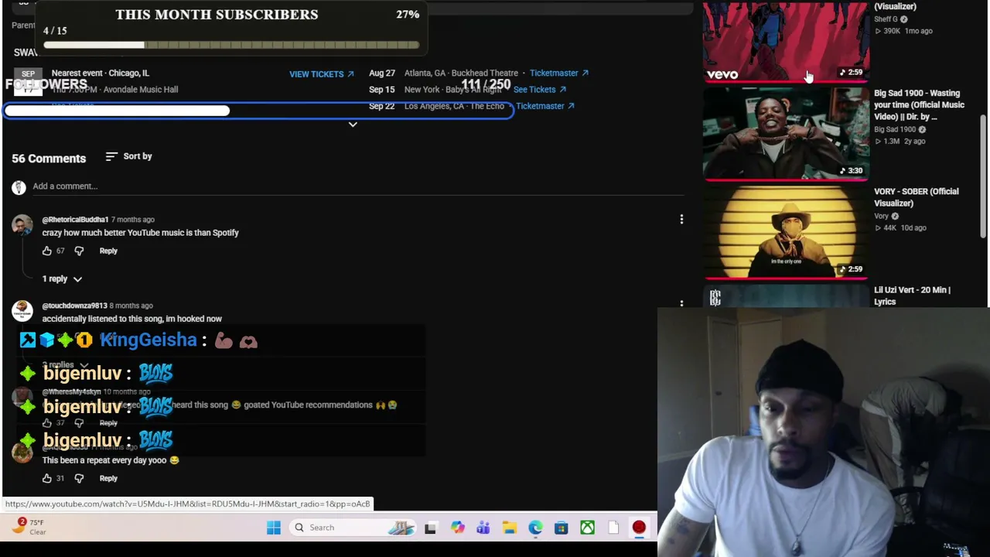Image resolution: width=990 pixels, height=557 pixels.
Task: Go to the Vory channel name
Action: [x=882, y=217]
